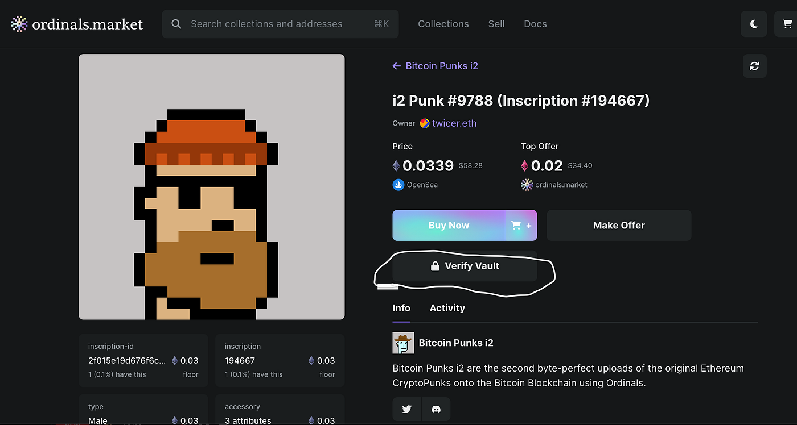Click the ordinals.market label under Top Offer
This screenshot has height=425, width=797.
click(x=561, y=185)
